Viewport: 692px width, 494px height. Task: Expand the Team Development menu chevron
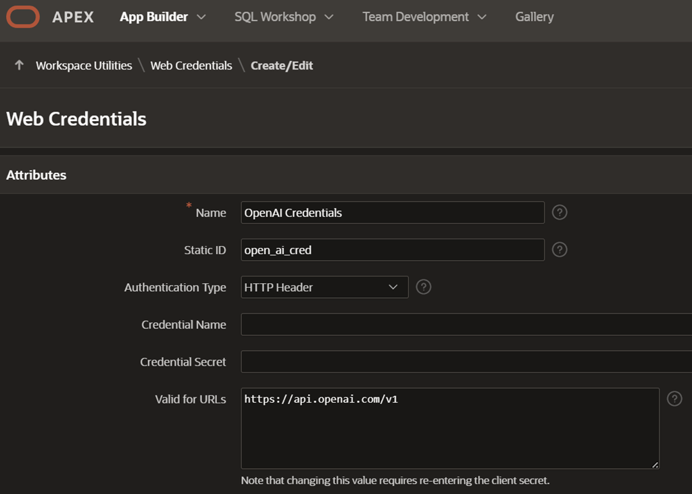[482, 17]
